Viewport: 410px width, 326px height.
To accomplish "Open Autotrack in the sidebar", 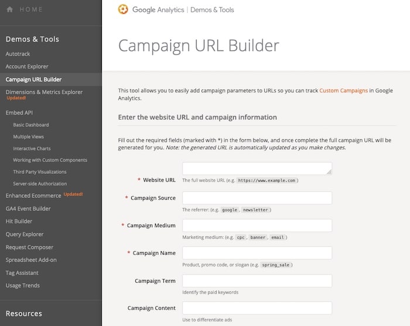I will point(19,54).
